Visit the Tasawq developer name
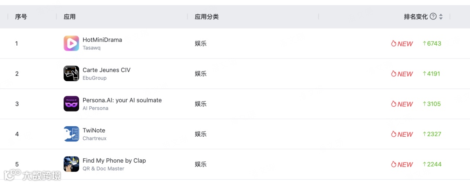This screenshot has height=184, width=470. point(91,48)
